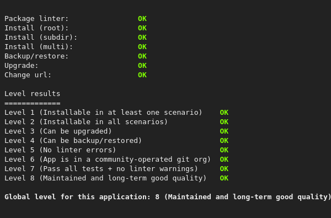Click the "Level results" heading
The width and height of the screenshot is (331, 218).
pos(33,94)
